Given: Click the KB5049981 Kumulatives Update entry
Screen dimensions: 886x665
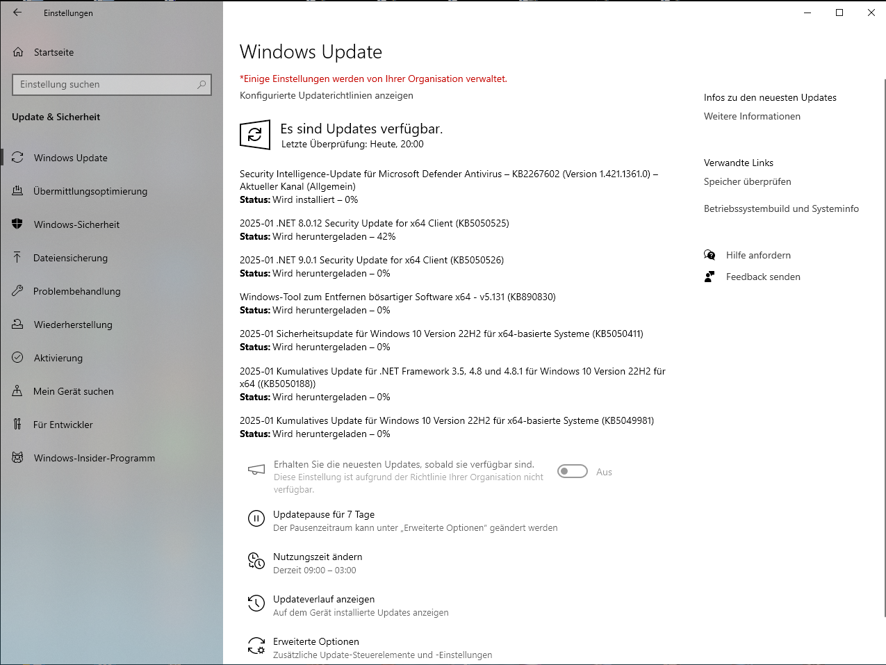Looking at the screenshot, I should [x=447, y=420].
